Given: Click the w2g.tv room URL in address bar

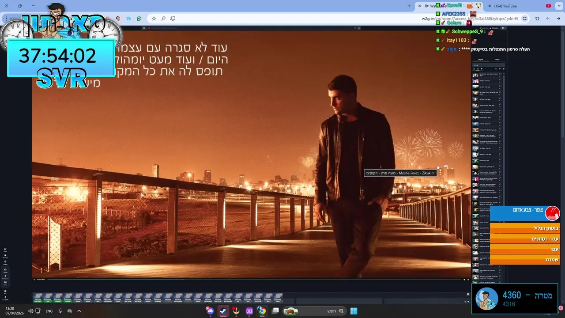Looking at the screenshot, I should pyautogui.click(x=470, y=19).
